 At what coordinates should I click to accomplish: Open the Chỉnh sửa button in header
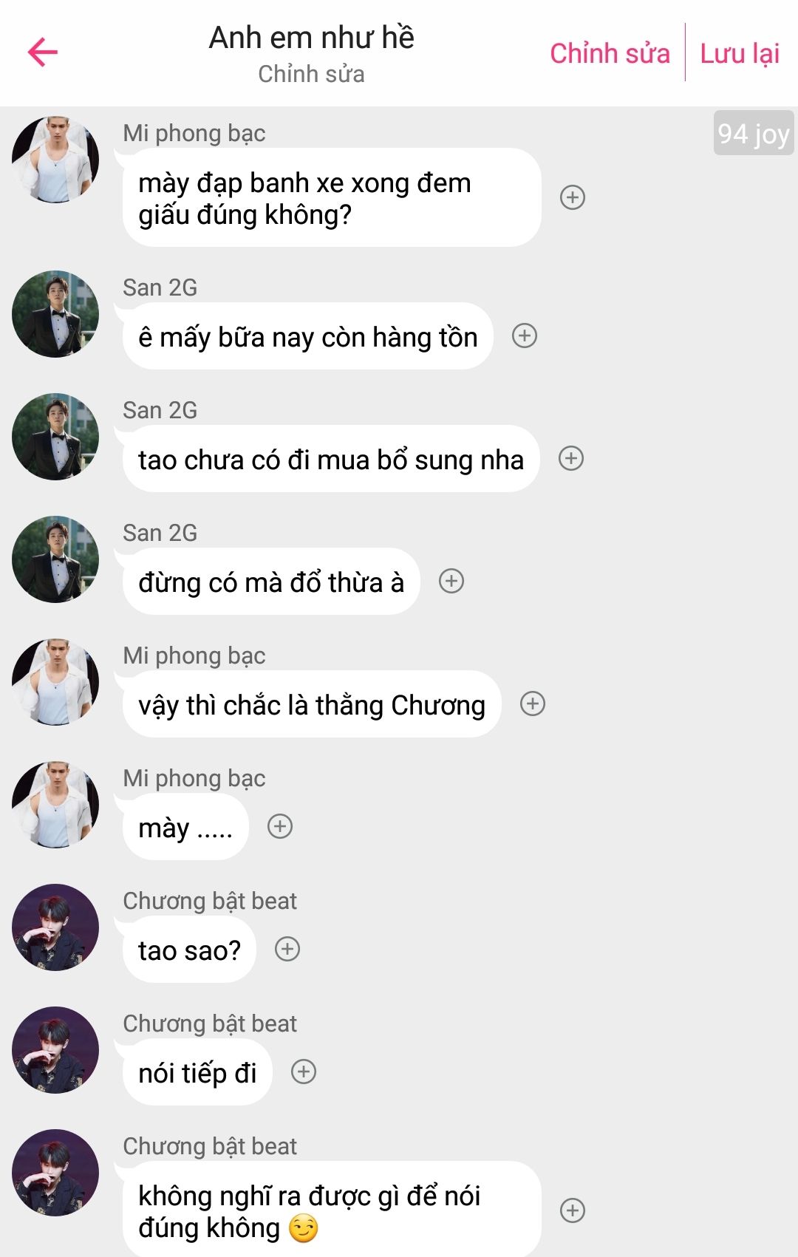pos(610,53)
